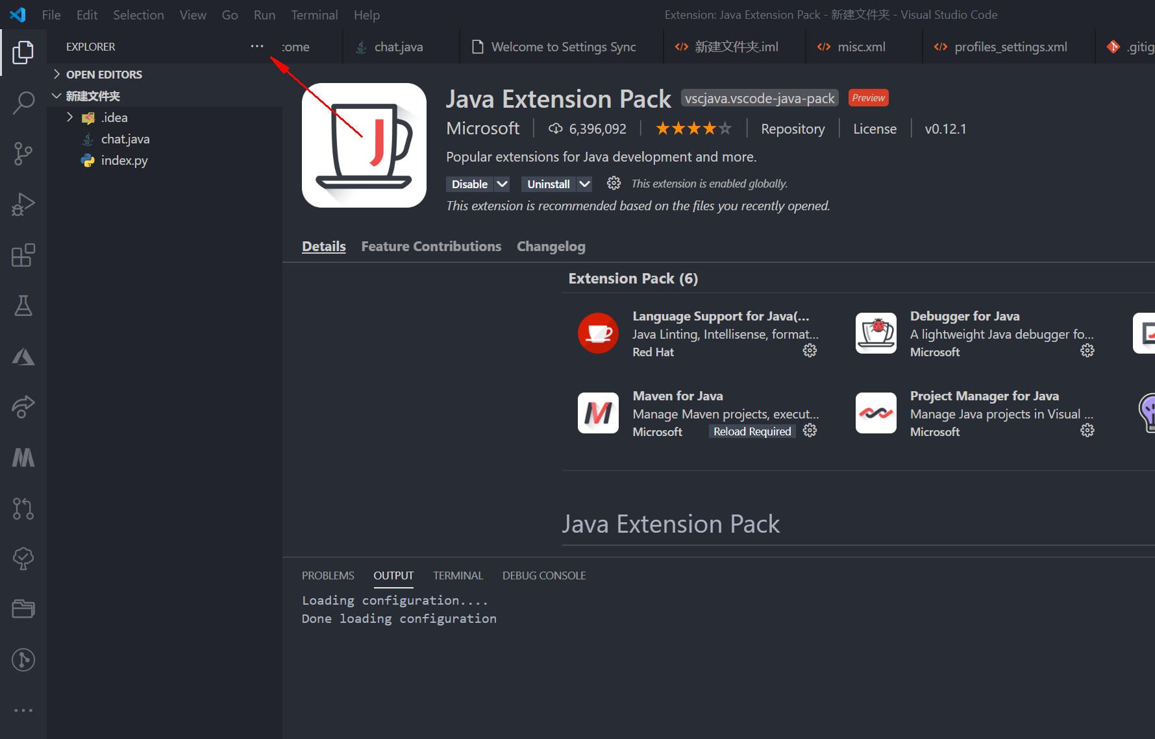Image resolution: width=1155 pixels, height=739 pixels.
Task: Select the OUTPUT panel tab
Action: click(x=393, y=575)
